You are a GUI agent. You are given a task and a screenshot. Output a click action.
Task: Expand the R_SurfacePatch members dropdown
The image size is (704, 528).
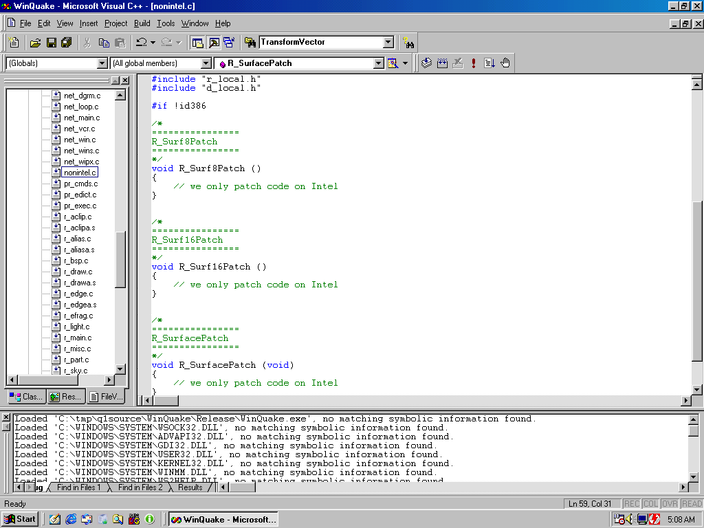[379, 63]
